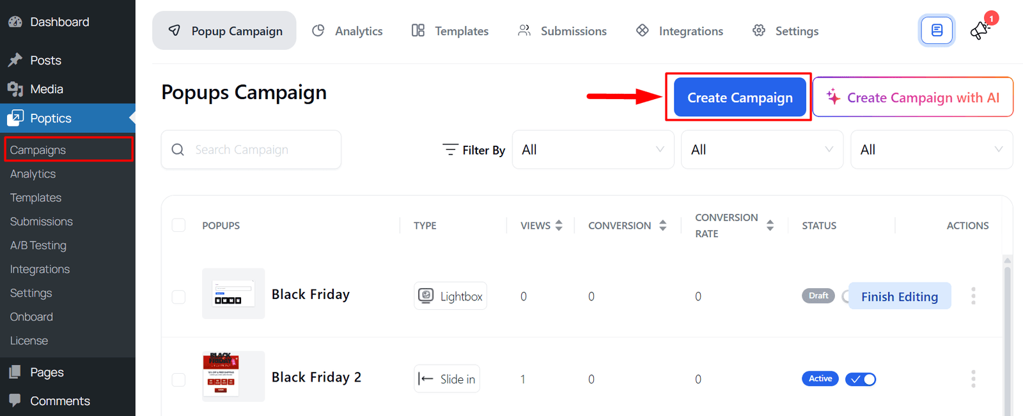Open actions menu for Black Friday 2

point(973,379)
